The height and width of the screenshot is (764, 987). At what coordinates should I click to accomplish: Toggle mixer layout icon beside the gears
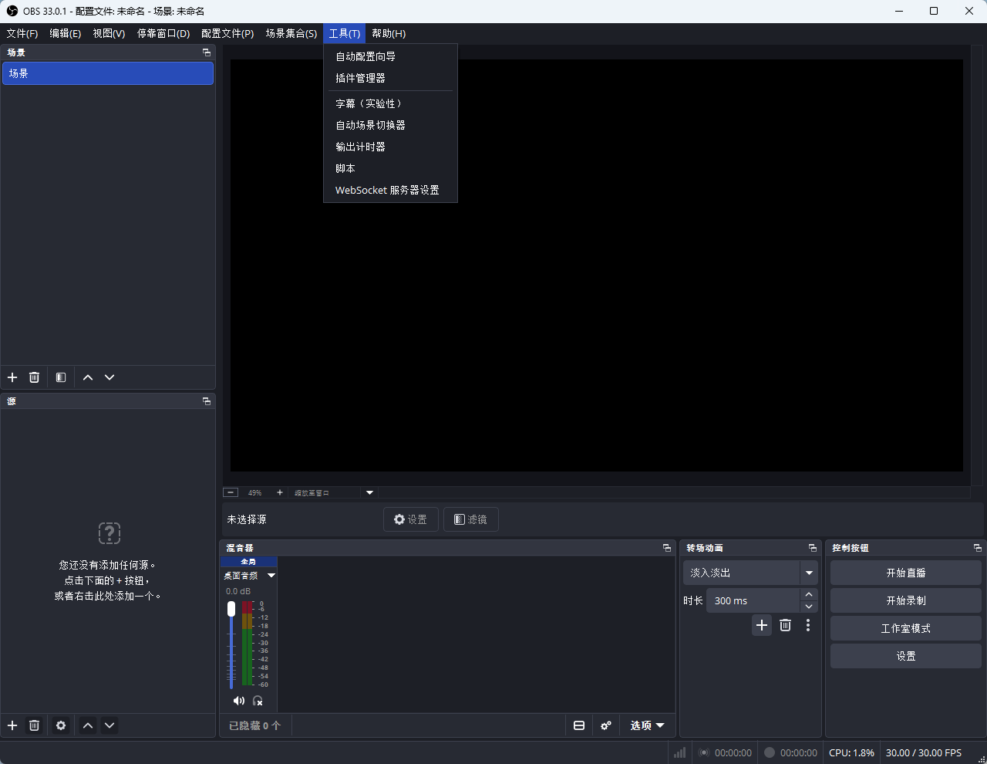coord(579,725)
